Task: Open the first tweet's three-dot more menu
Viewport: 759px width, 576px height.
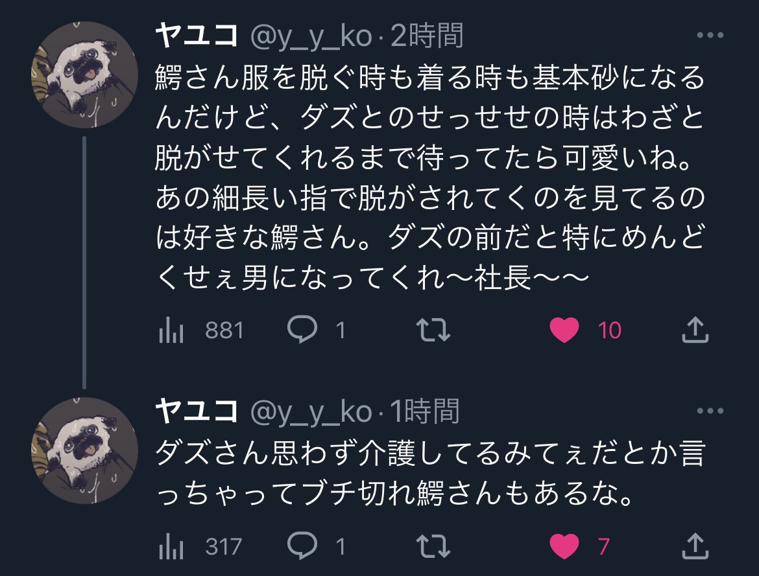Action: coord(710,35)
